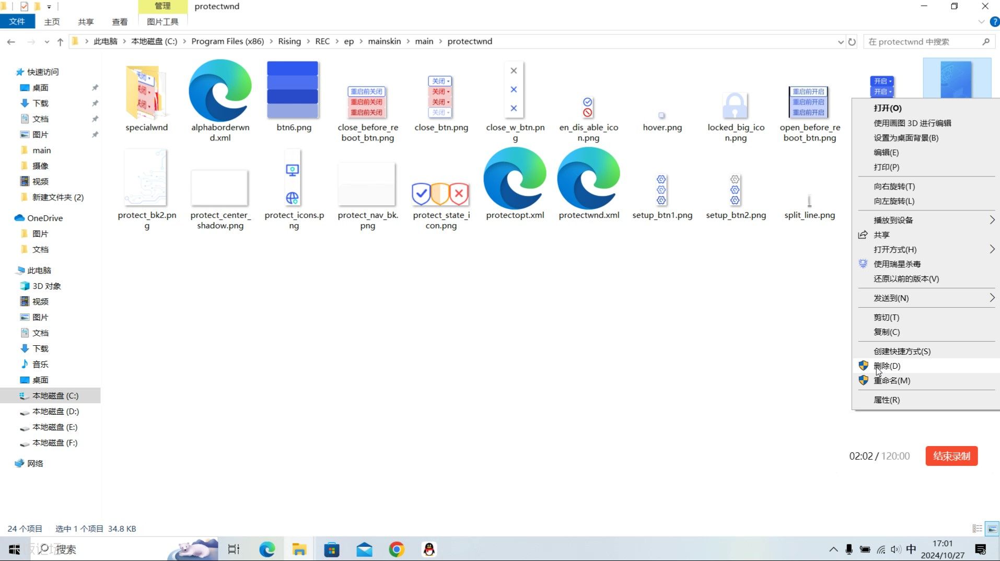Select the protectopt.xml file
Viewport: 1000px width, 561px height.
point(515,178)
